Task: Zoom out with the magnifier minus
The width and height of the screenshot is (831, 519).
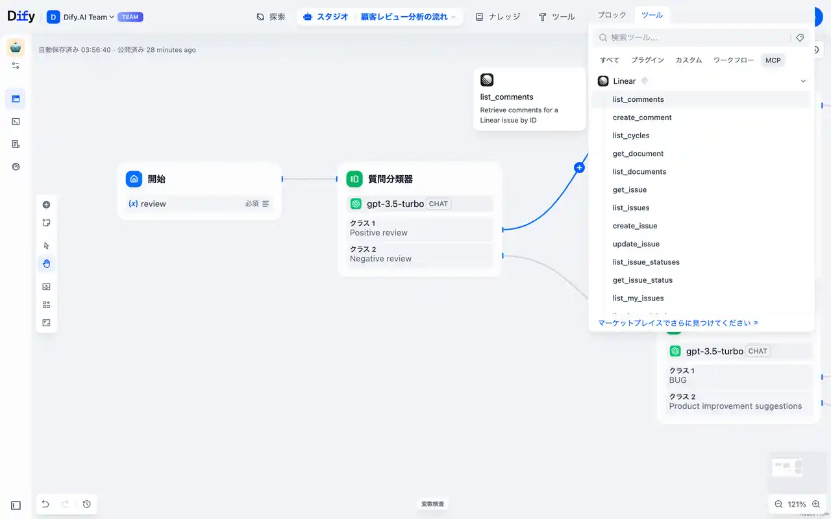Action: [x=778, y=504]
